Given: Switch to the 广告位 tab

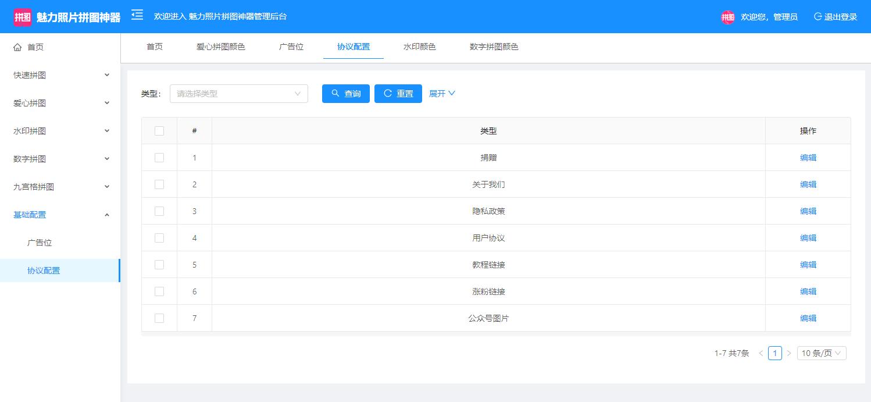Looking at the screenshot, I should [291, 47].
